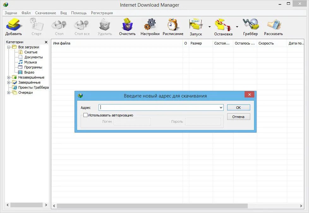Select Проекты Граббера item
309x213 pixels.
click(33, 87)
